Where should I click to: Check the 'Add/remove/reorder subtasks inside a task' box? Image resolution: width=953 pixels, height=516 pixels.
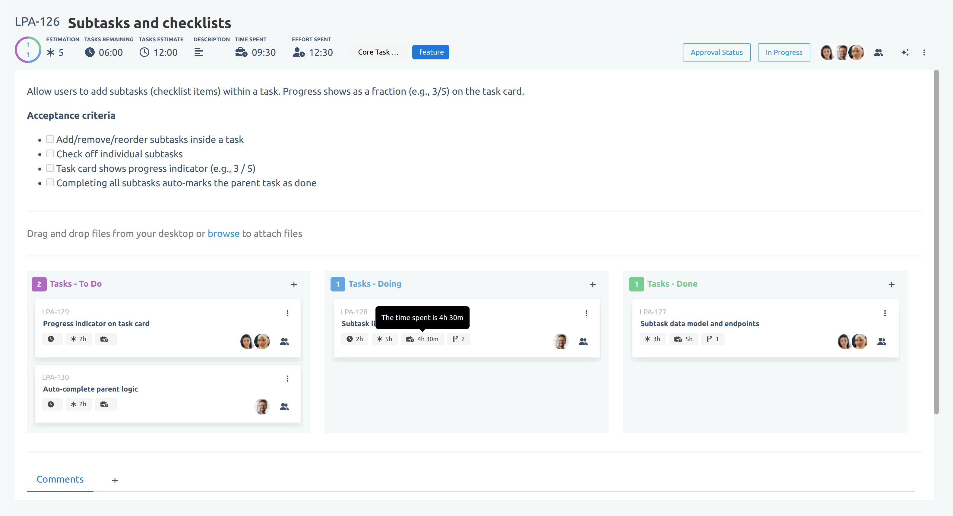(50, 139)
